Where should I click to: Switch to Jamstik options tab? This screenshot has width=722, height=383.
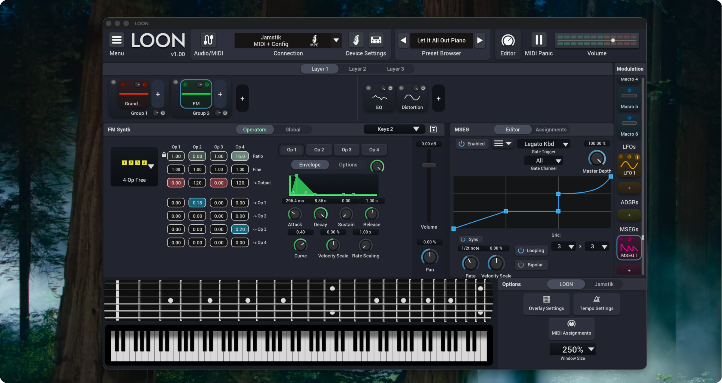click(604, 284)
